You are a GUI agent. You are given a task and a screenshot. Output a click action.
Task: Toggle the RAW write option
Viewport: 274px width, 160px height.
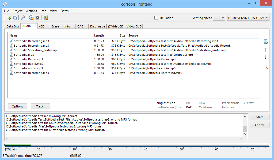(x=202, y=103)
